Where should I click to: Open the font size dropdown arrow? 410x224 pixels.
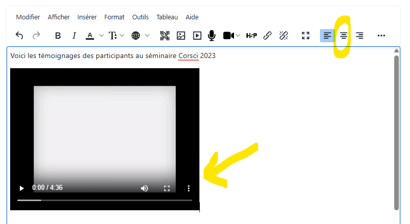coord(122,35)
